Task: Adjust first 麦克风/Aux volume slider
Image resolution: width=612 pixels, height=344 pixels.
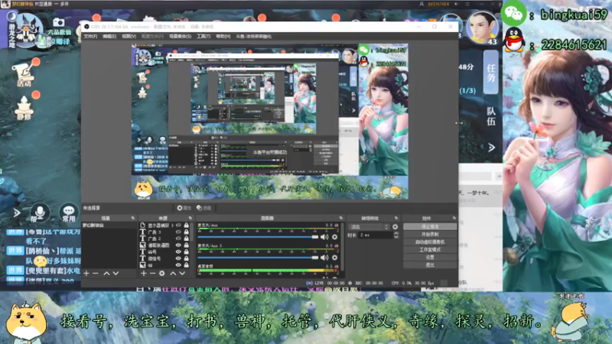Action: pos(258,237)
